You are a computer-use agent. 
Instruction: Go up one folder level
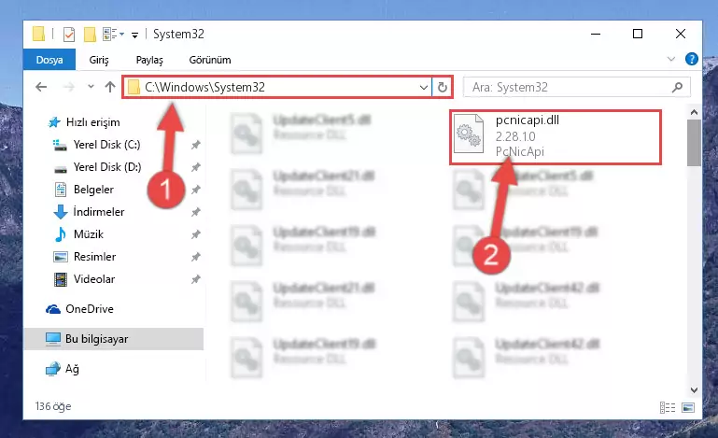110,87
